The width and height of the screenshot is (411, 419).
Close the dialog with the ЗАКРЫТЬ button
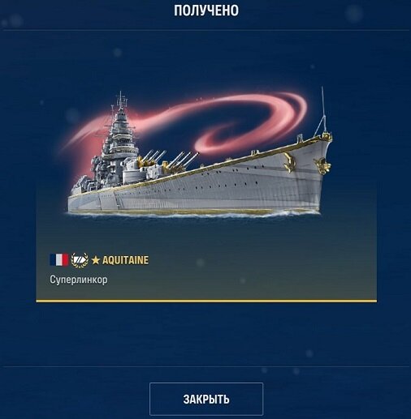[x=206, y=399]
